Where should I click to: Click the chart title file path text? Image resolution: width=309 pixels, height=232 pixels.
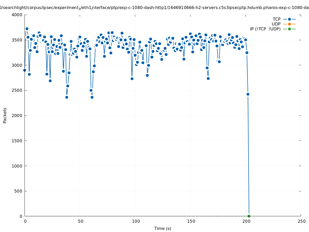154,8
